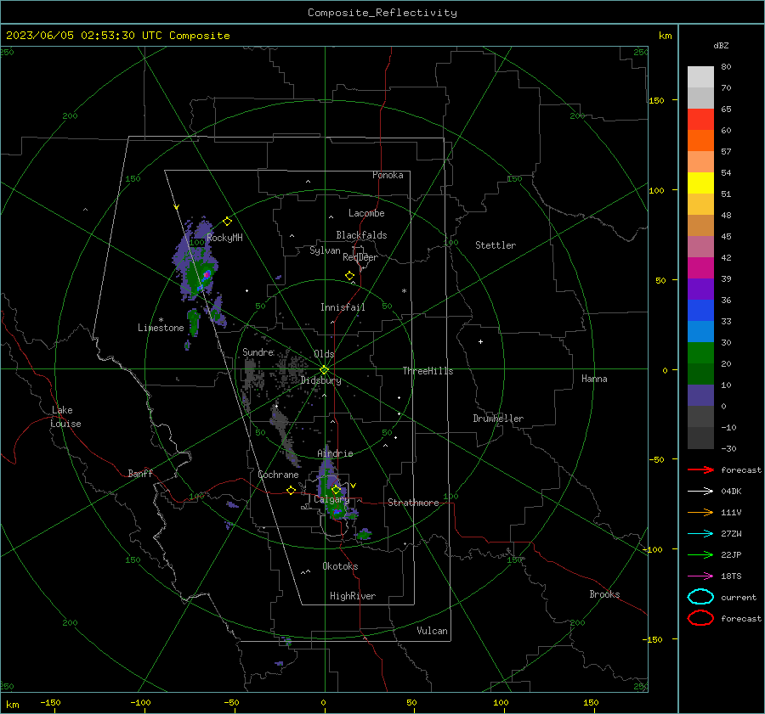Click the Banff label

(x=140, y=473)
